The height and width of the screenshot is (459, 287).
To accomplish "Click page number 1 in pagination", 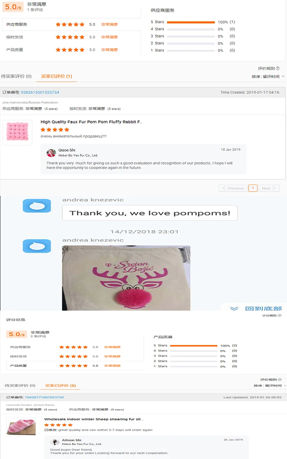I will (x=253, y=188).
